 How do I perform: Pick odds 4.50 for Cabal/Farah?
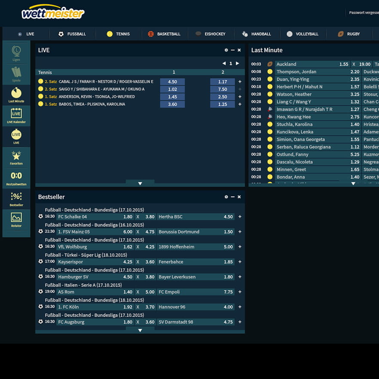172,82
